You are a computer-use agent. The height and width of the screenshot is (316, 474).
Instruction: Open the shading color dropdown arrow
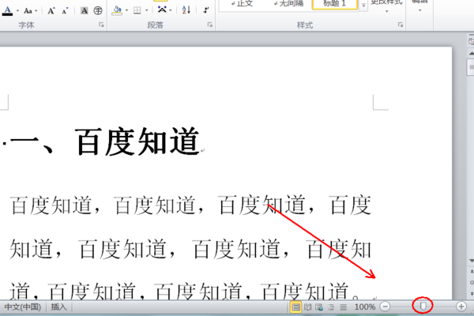coord(126,10)
